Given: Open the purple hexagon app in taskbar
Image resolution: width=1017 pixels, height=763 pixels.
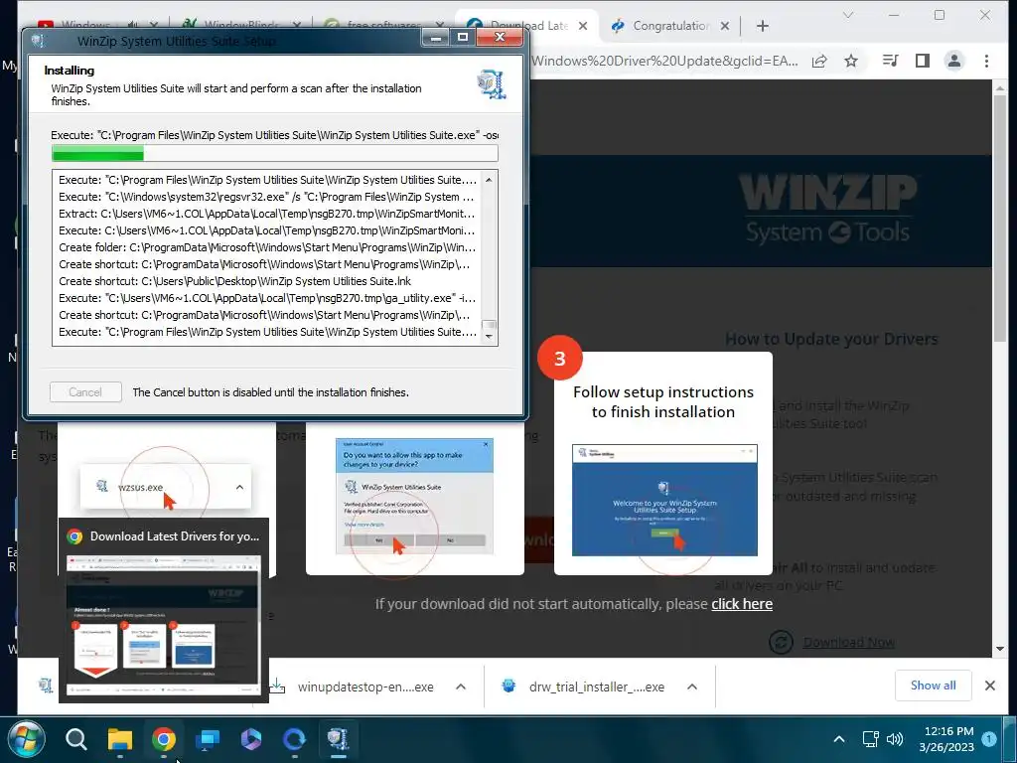Looking at the screenshot, I should pyautogui.click(x=251, y=739).
